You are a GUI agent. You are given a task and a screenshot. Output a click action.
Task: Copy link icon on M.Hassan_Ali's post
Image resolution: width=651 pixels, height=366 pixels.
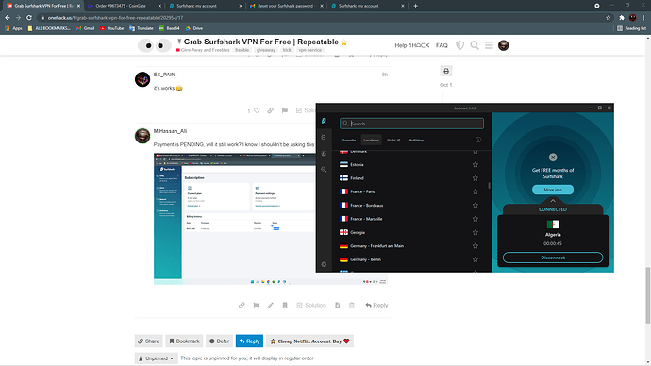tap(242, 305)
